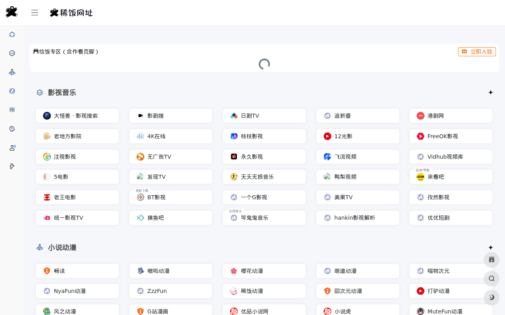Open the NyaFun动漫 site card
Image resolution: width=505 pixels, height=315 pixels.
click(x=77, y=291)
